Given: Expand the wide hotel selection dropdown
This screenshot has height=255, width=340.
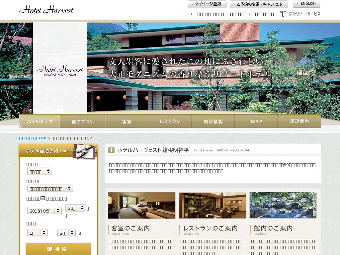Looking at the screenshot, I should (50, 188).
